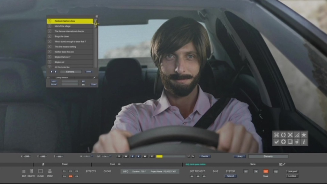The image size is (327, 184).
Task: Click the Select button in list panel
Action: pos(89,72)
